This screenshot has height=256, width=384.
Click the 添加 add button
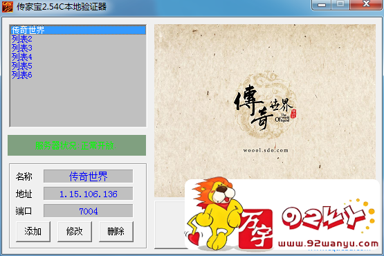33,231
